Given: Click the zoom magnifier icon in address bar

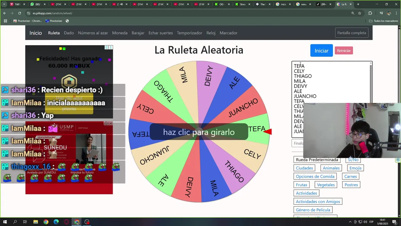Looking at the screenshot, I should [x=353, y=13].
